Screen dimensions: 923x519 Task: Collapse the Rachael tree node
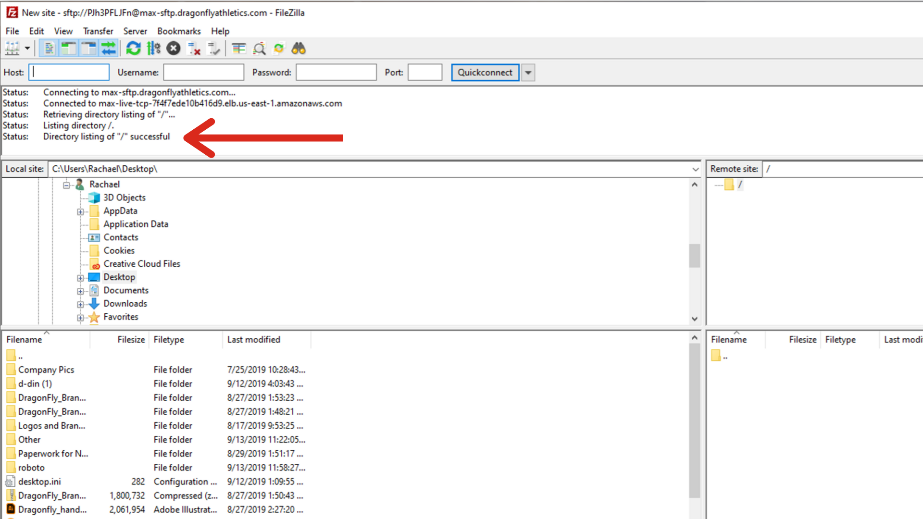click(x=66, y=185)
